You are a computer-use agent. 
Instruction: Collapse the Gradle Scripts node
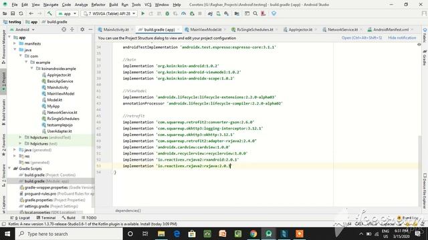(x=10, y=169)
